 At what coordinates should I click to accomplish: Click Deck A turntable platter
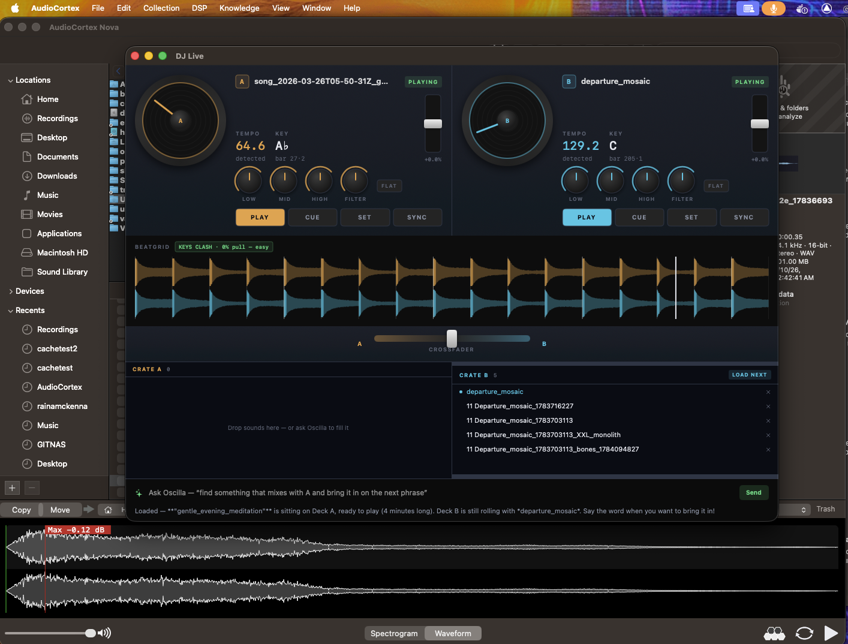click(x=181, y=121)
